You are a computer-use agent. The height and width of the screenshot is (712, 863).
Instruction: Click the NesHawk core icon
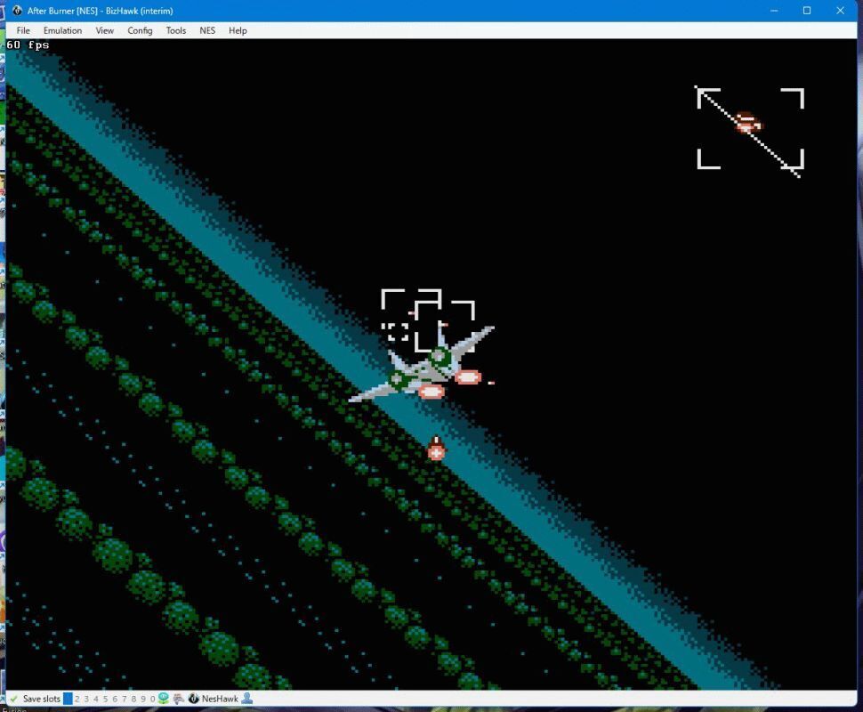tap(193, 699)
